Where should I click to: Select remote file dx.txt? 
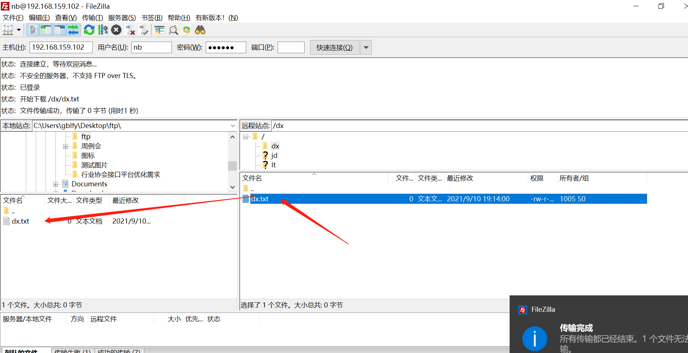pos(444,199)
